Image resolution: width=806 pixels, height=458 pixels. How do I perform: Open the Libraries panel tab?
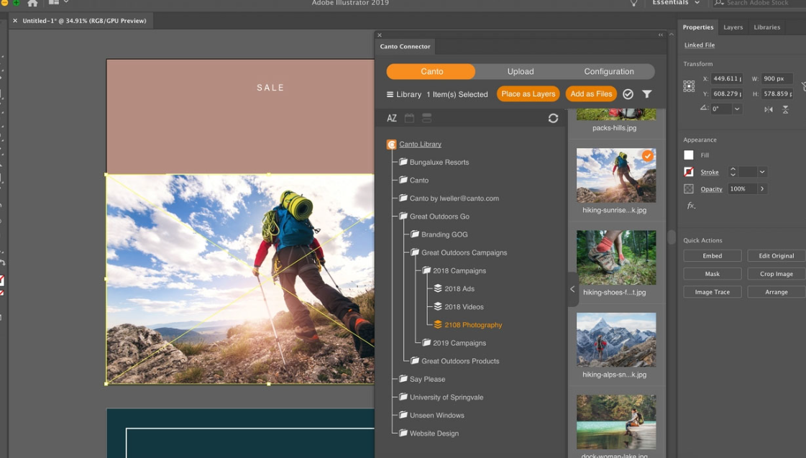click(766, 27)
